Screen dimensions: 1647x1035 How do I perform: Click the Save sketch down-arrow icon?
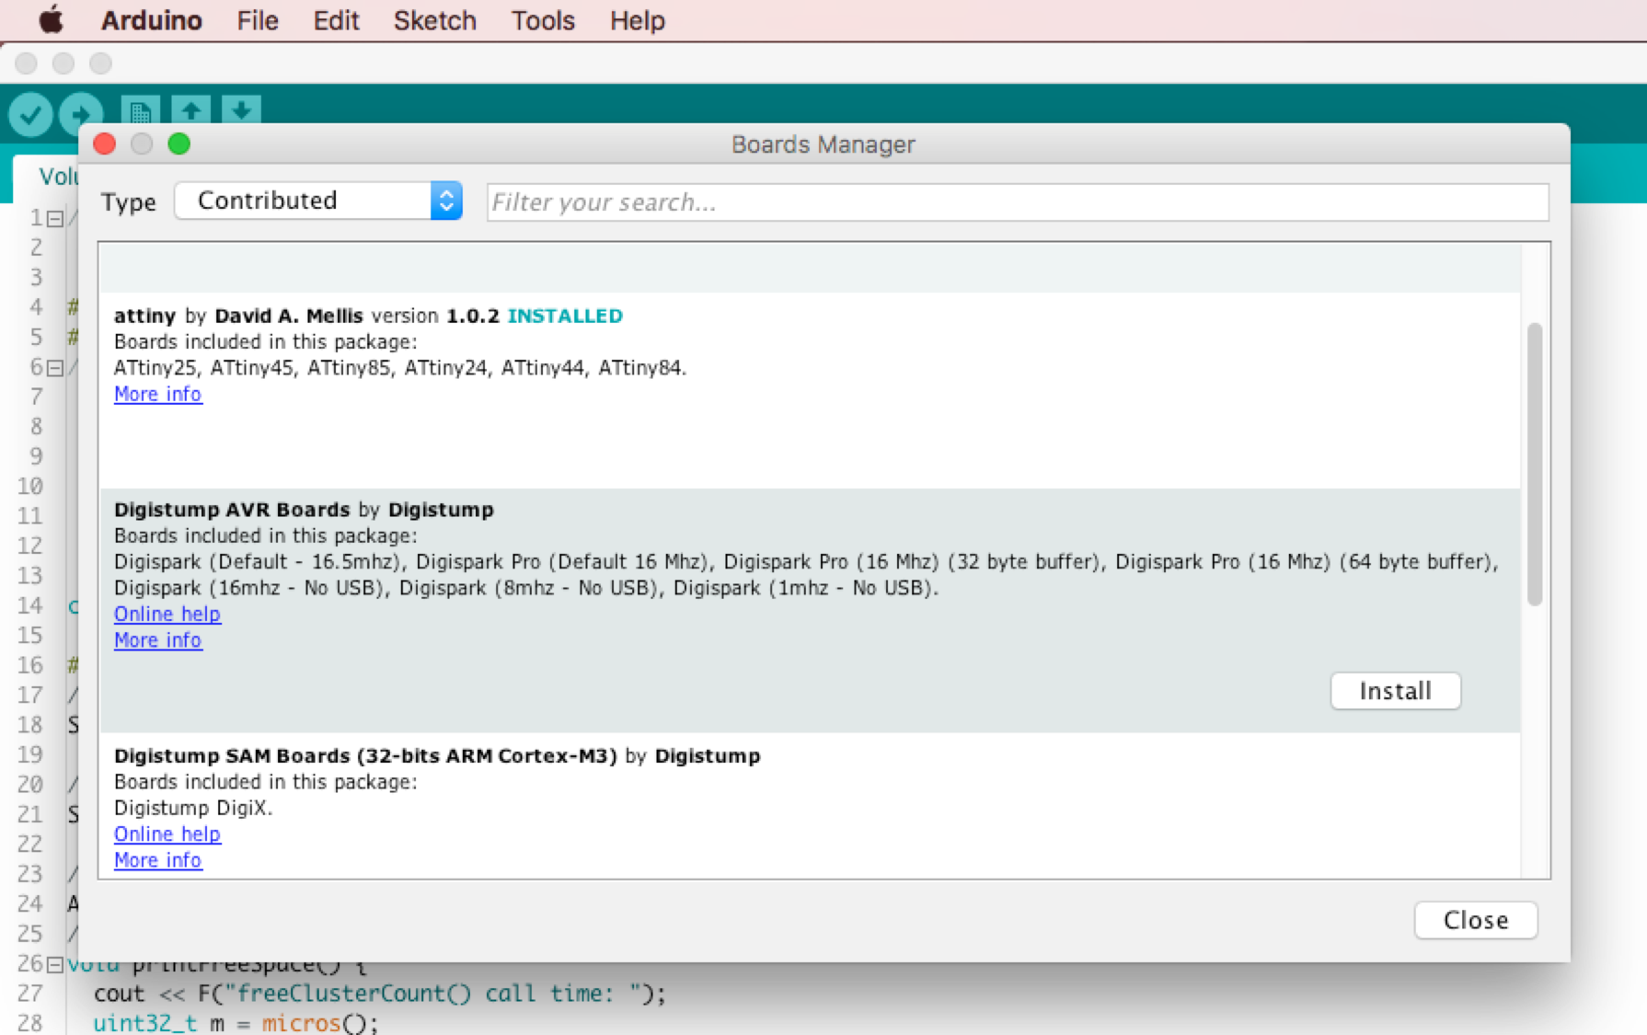pos(241,110)
